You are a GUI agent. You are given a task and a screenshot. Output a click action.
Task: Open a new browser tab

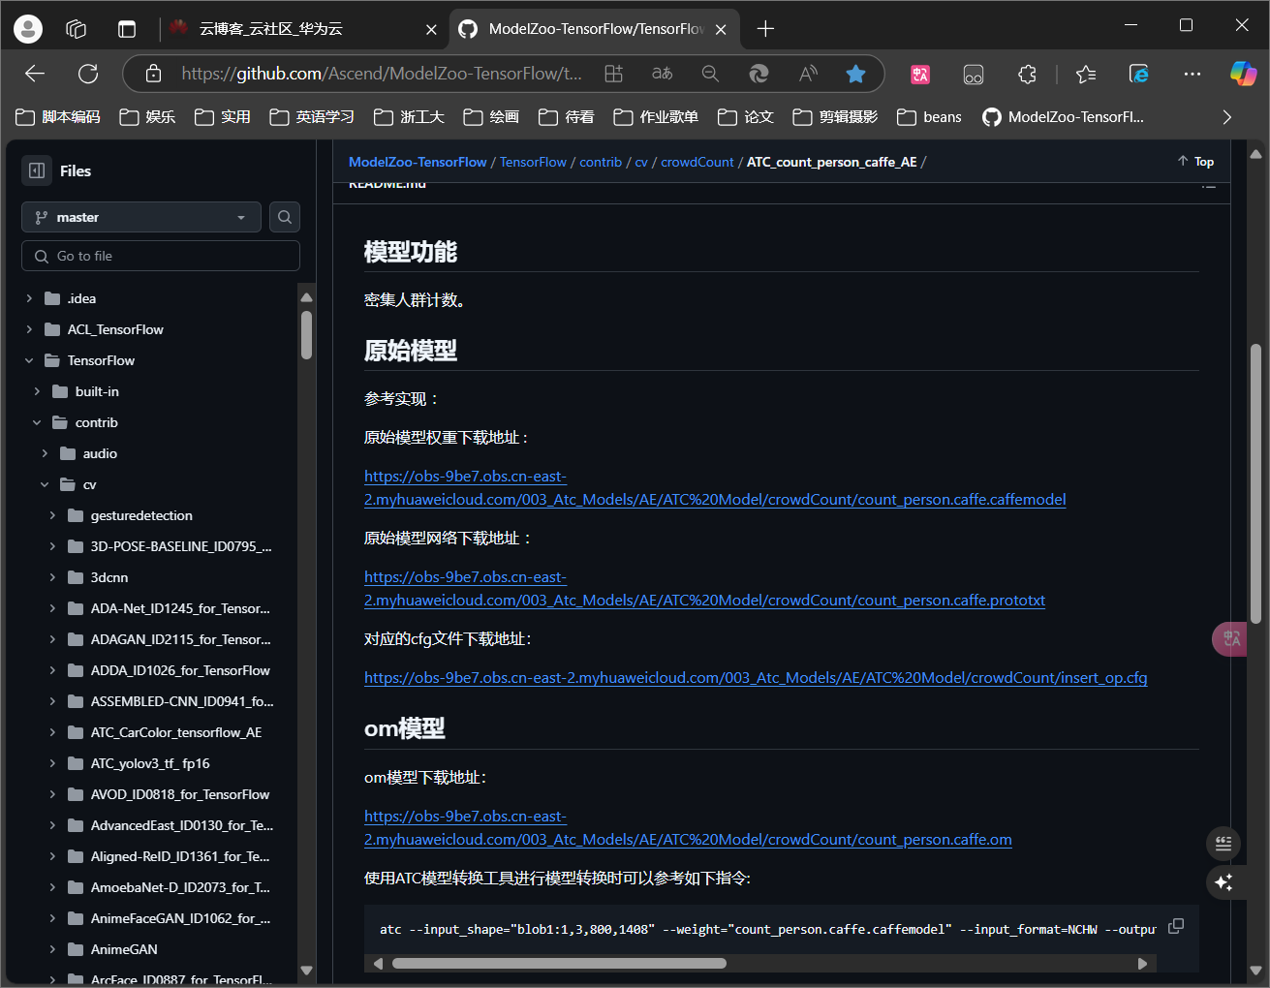(x=765, y=29)
